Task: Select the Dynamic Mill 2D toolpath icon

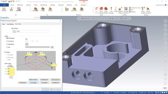Action: coord(19,9)
